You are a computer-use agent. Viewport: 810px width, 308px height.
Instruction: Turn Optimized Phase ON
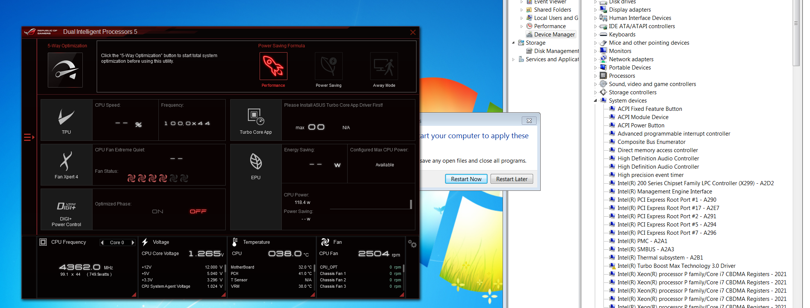[158, 211]
